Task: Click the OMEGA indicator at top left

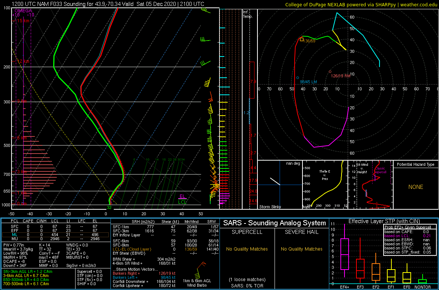Action: (x=23, y=11)
